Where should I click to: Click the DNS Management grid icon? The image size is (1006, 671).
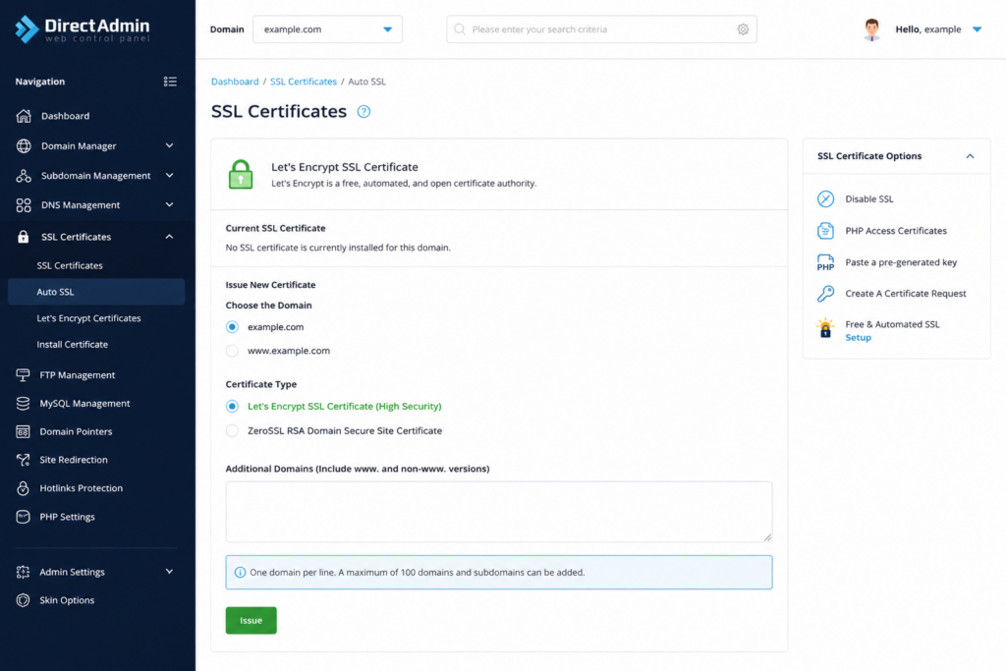click(x=24, y=205)
